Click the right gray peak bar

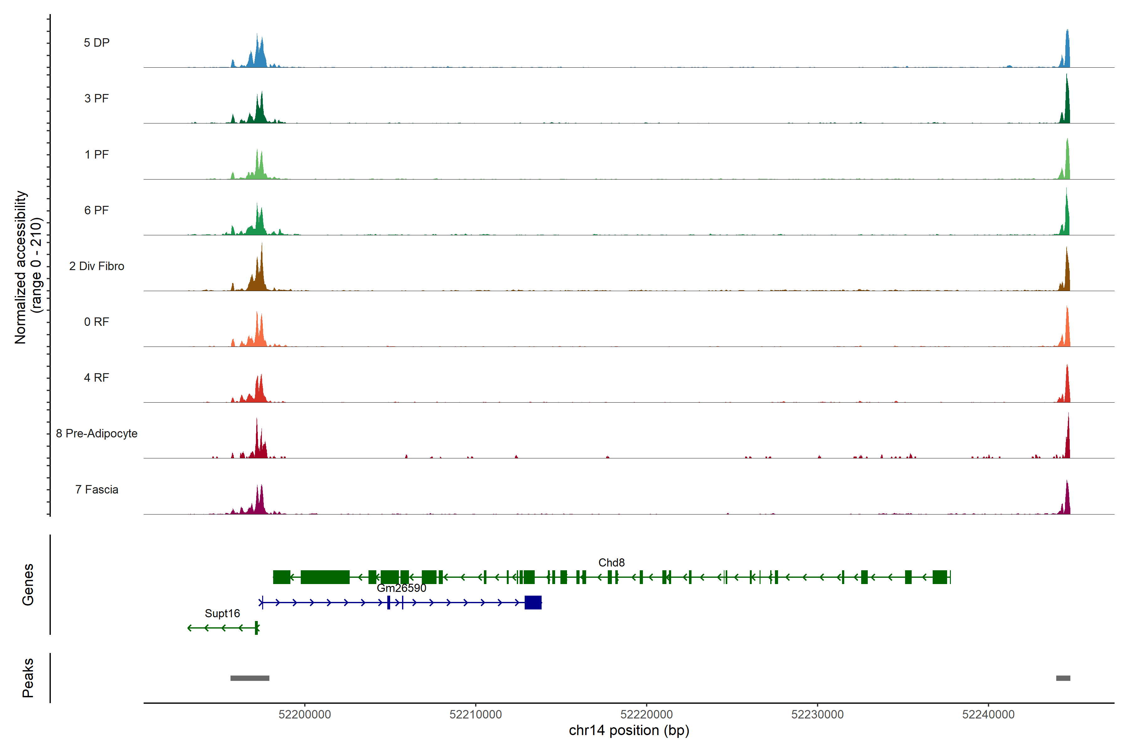[x=1063, y=678]
